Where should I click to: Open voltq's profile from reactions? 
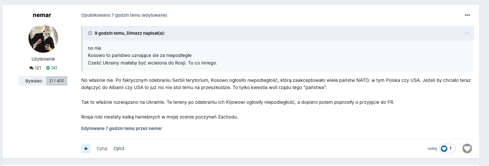pos(432,149)
